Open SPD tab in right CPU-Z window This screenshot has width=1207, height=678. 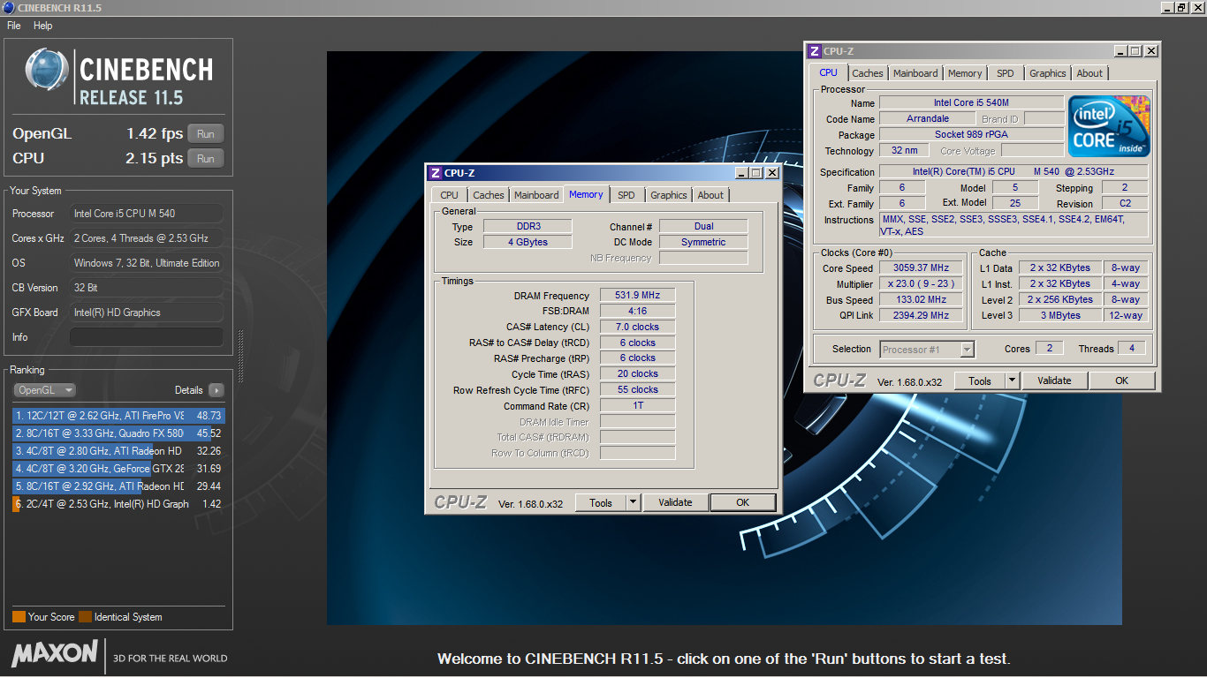(1006, 73)
